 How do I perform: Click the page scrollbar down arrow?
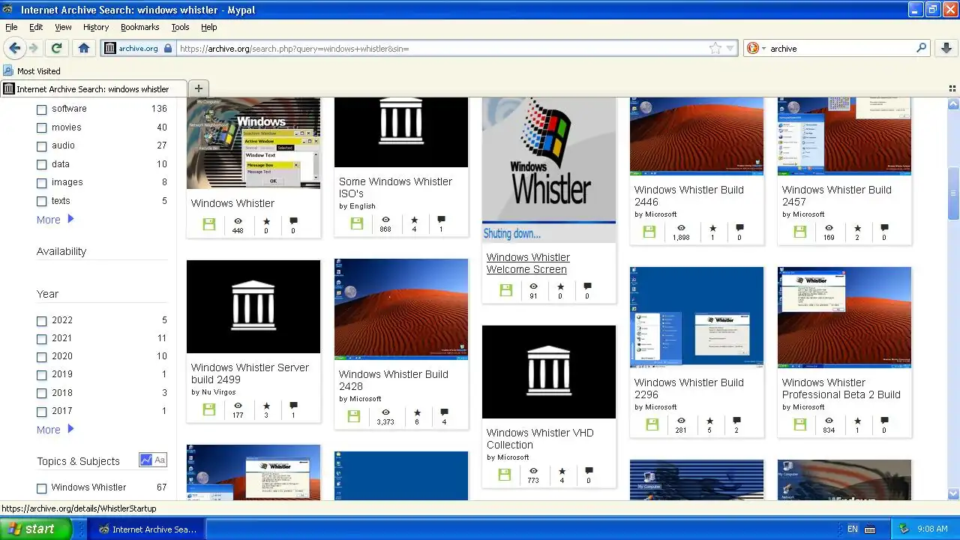coord(953,493)
